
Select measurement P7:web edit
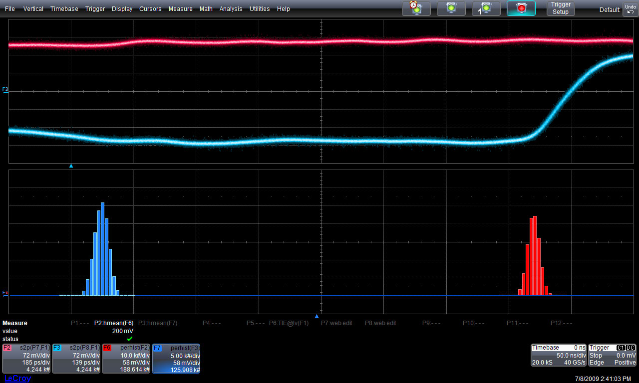tap(336, 323)
